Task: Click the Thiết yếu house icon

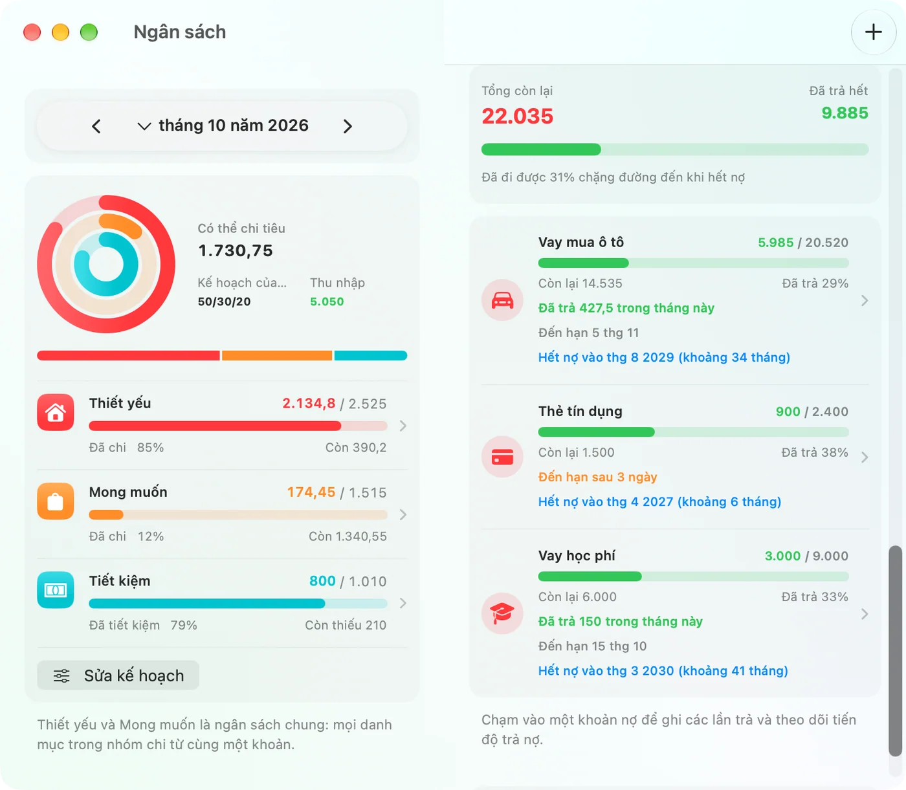Action: pyautogui.click(x=56, y=412)
